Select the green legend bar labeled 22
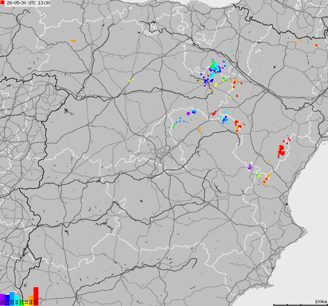Screen dimensions: 328x306 click(22, 303)
